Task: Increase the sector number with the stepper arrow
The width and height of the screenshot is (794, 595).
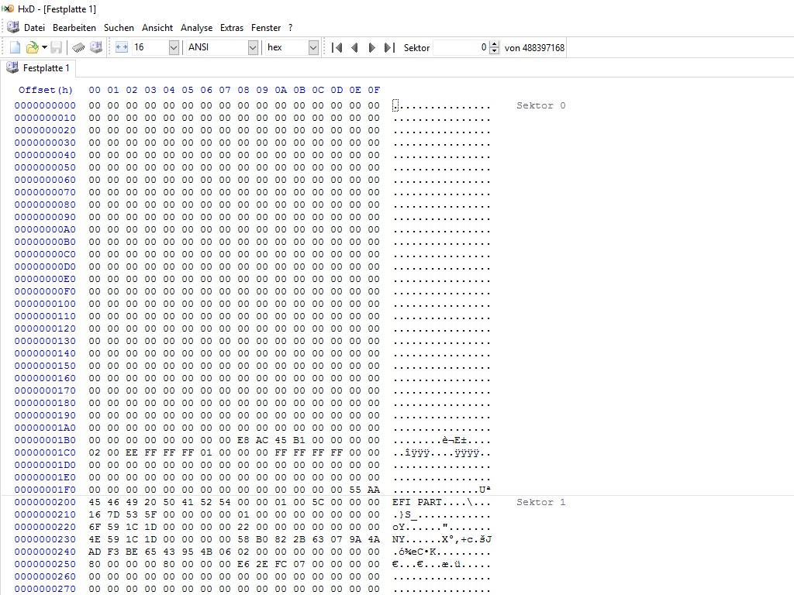Action: (494, 44)
